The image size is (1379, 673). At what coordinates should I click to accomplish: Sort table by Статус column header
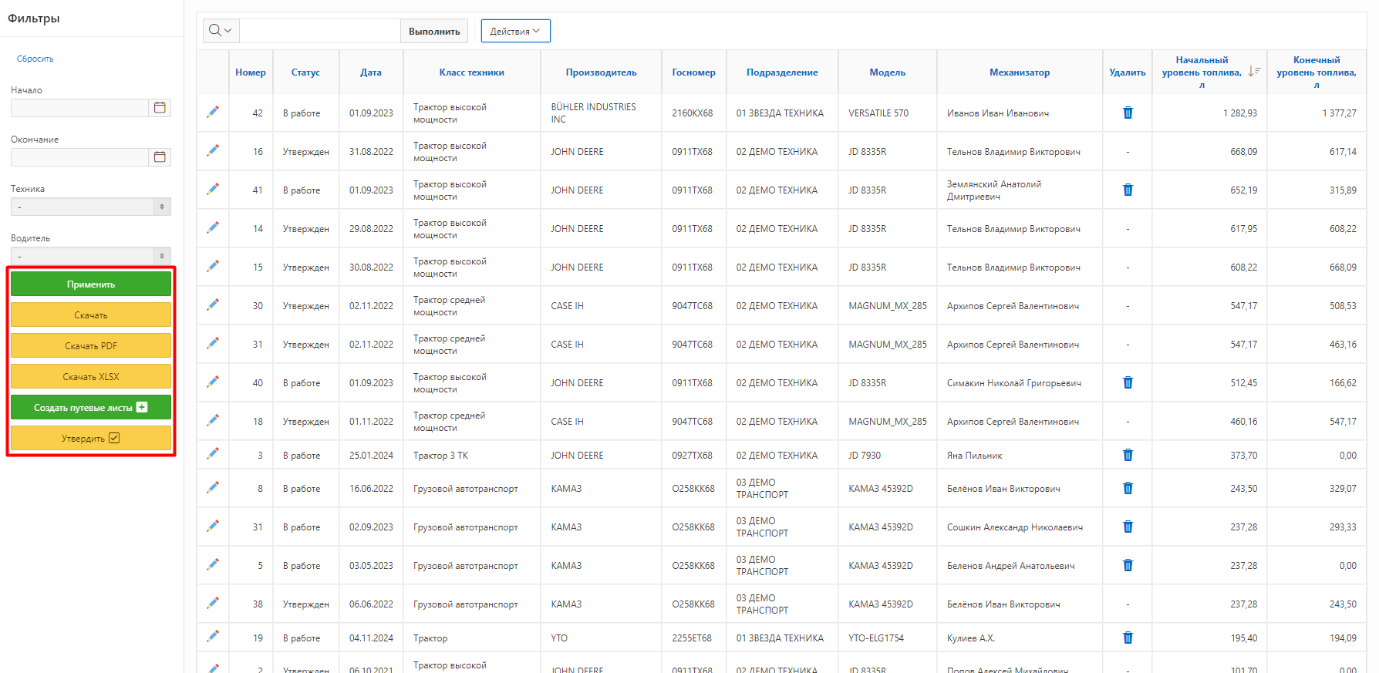coord(305,72)
